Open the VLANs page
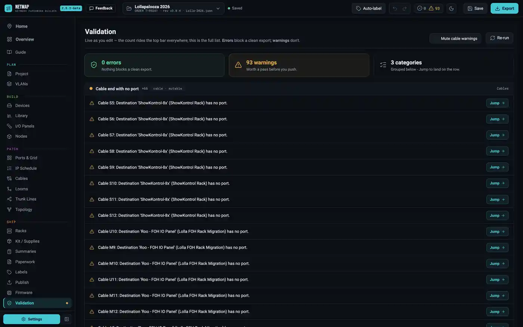Image resolution: width=523 pixels, height=327 pixels. (37, 84)
